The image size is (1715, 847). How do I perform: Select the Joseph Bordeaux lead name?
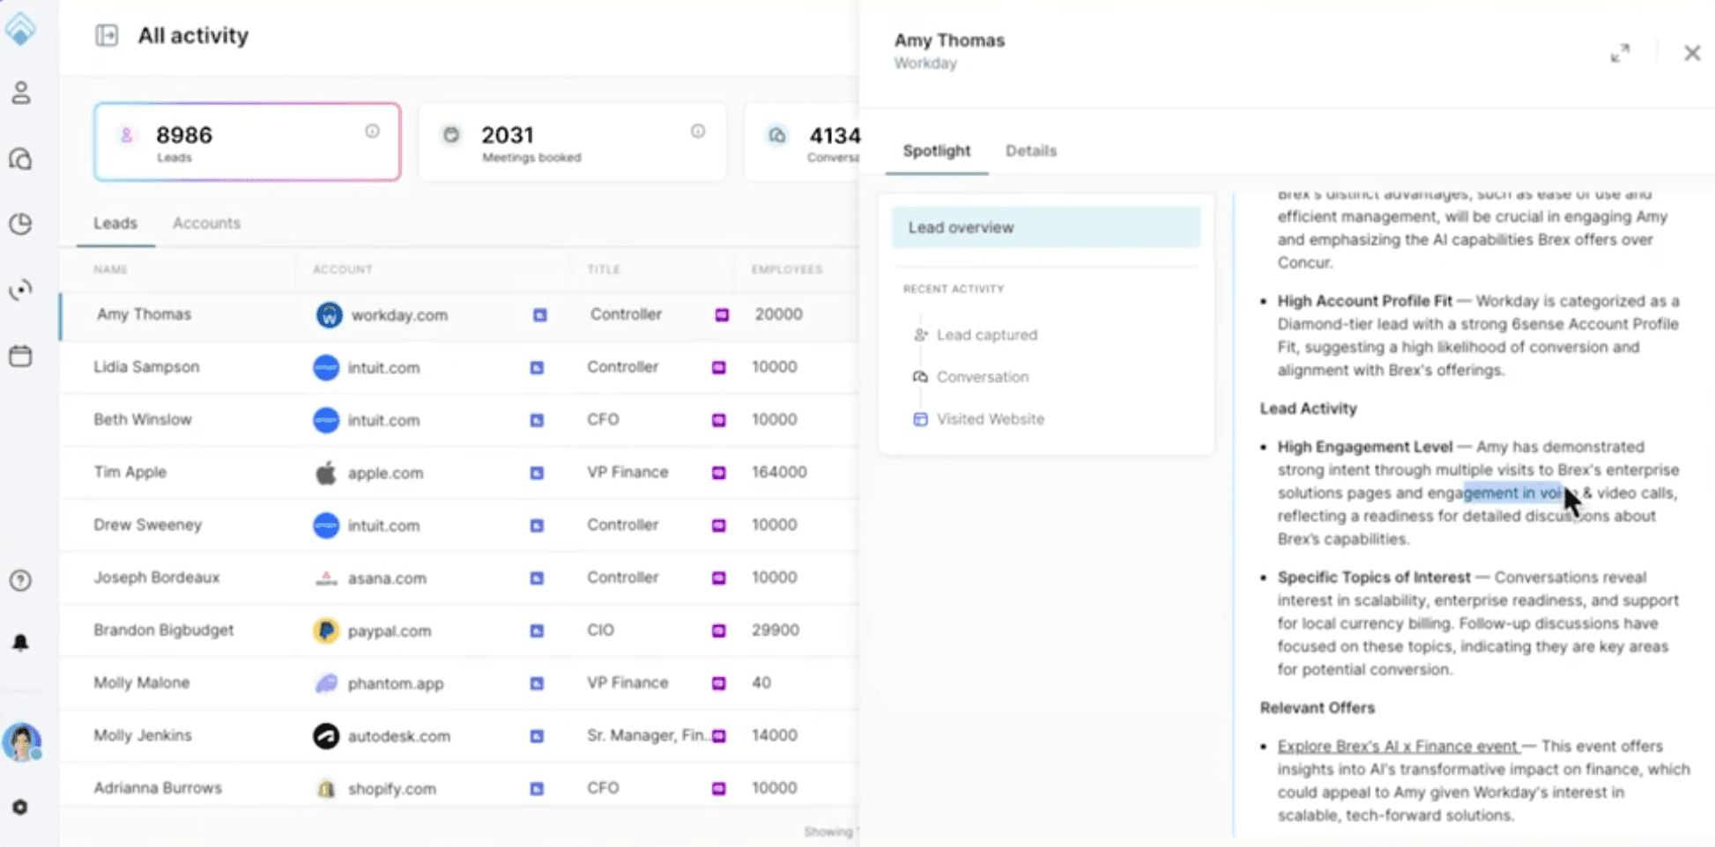[157, 578]
